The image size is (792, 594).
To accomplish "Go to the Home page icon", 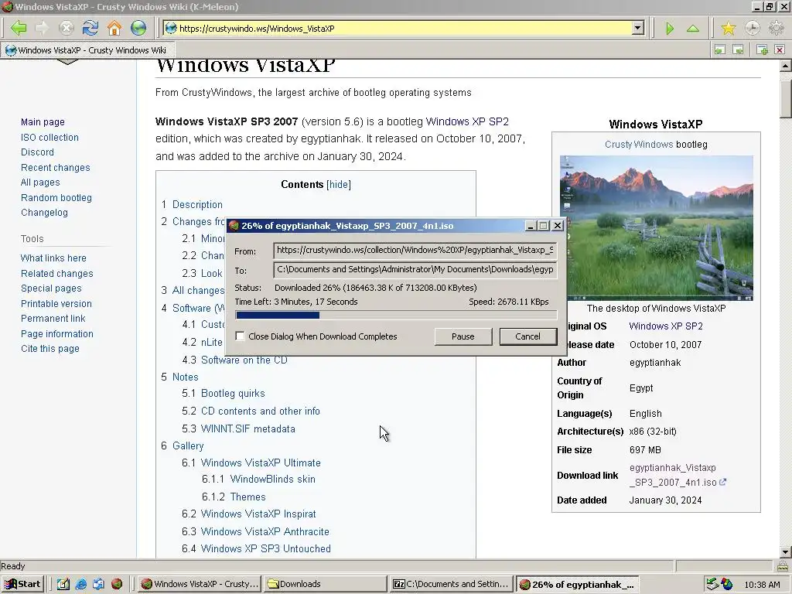I will point(114,29).
